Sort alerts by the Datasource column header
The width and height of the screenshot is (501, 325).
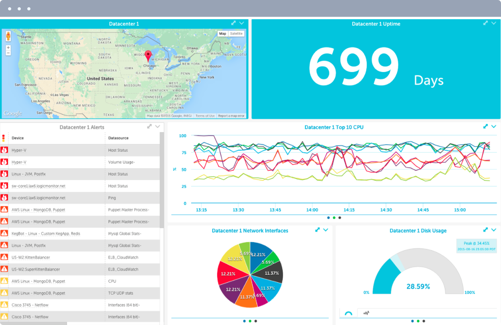coord(118,138)
